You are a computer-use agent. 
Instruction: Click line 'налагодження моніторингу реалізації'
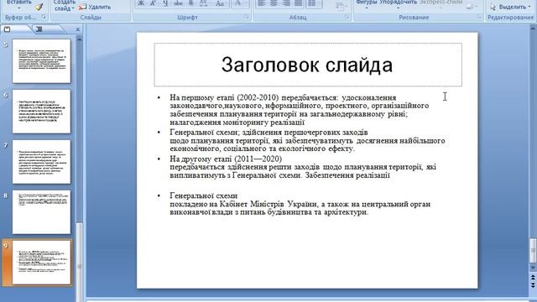(237, 122)
